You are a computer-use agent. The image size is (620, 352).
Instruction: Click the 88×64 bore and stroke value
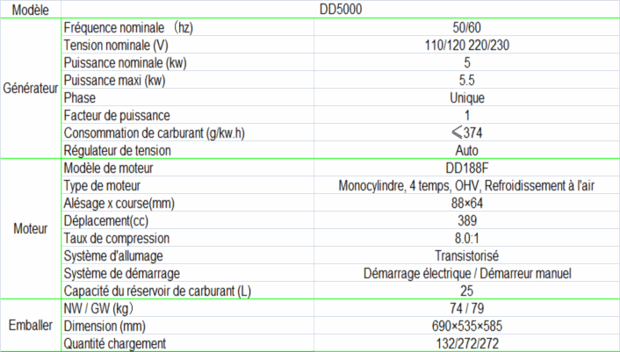point(466,203)
